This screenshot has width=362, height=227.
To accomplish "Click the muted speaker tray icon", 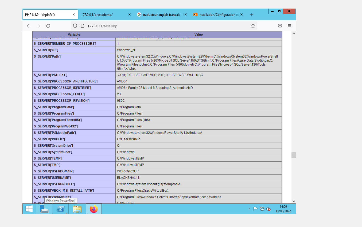I will pyautogui.click(x=268, y=209).
